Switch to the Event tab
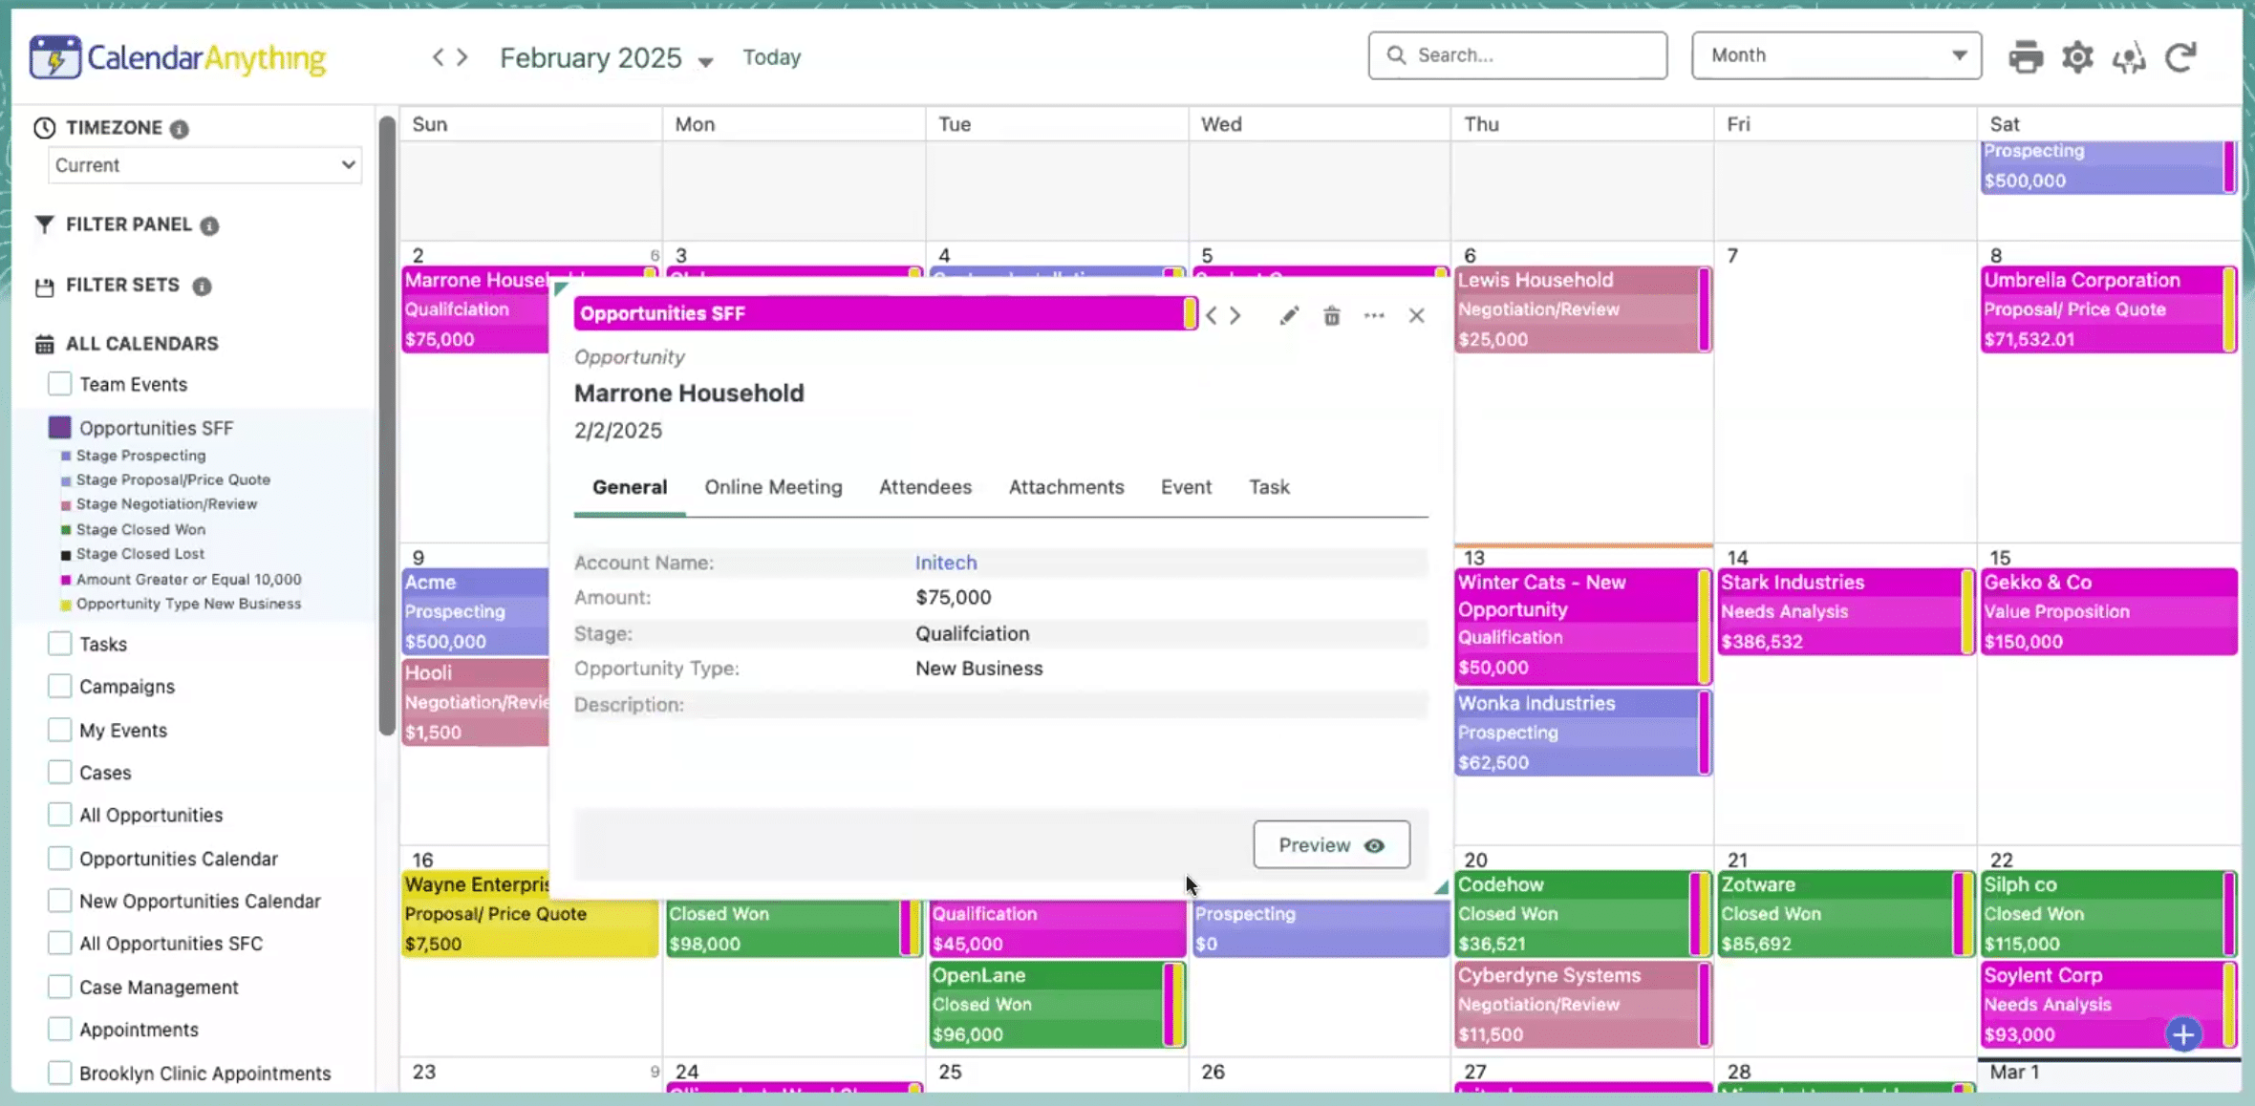 pos(1186,487)
